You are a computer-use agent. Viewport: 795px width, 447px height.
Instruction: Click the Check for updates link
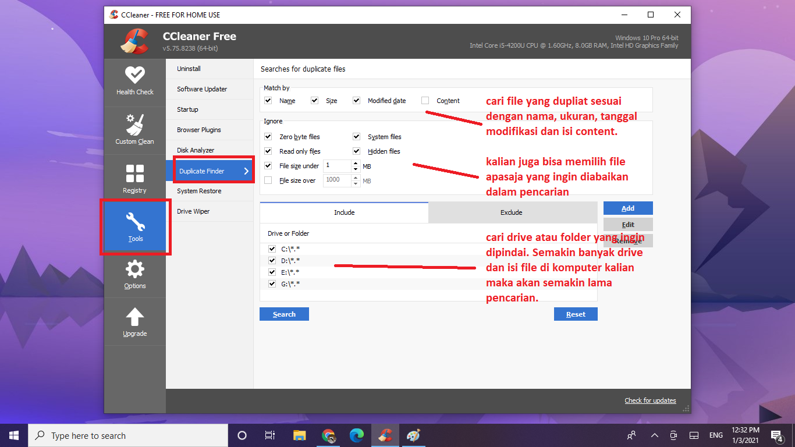click(650, 400)
